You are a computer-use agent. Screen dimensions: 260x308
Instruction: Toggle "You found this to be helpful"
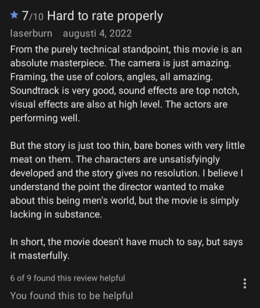point(71,296)
